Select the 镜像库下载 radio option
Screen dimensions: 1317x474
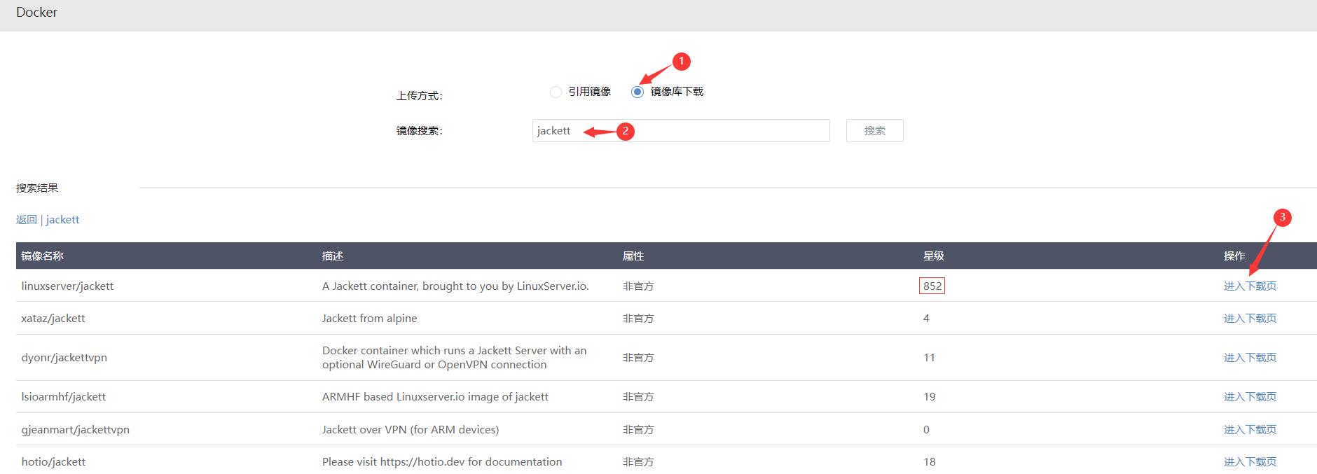(637, 92)
